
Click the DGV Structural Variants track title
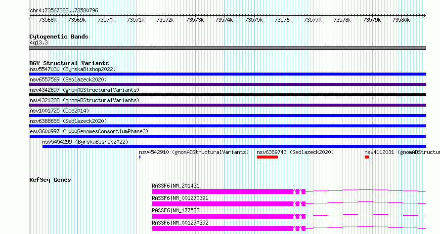coord(69,63)
